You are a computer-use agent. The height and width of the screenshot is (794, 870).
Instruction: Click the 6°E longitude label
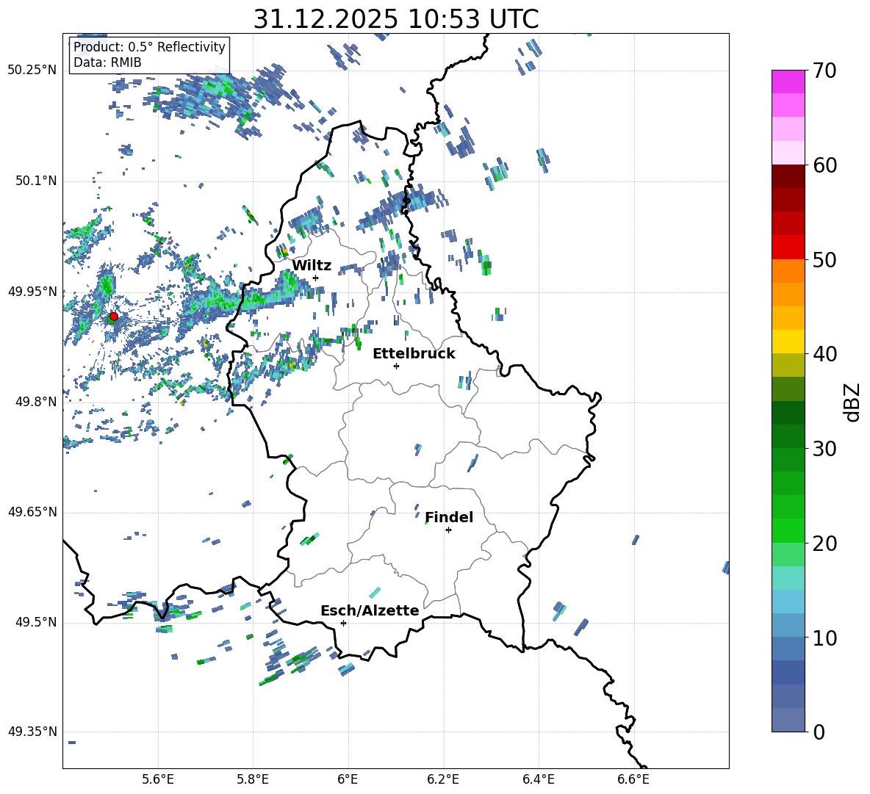(x=348, y=780)
